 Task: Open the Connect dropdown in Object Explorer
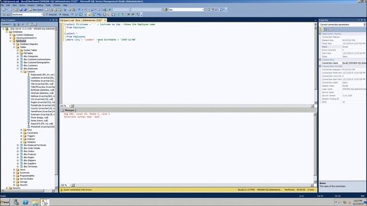click(x=6, y=24)
